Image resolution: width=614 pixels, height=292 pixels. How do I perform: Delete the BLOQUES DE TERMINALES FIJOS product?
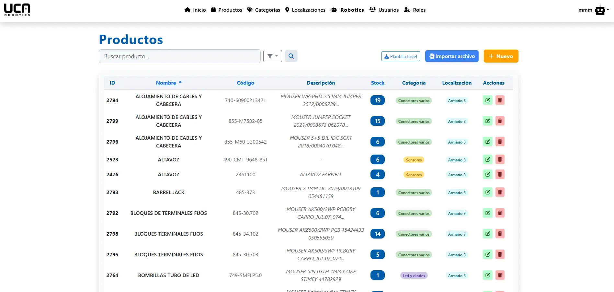point(500,213)
